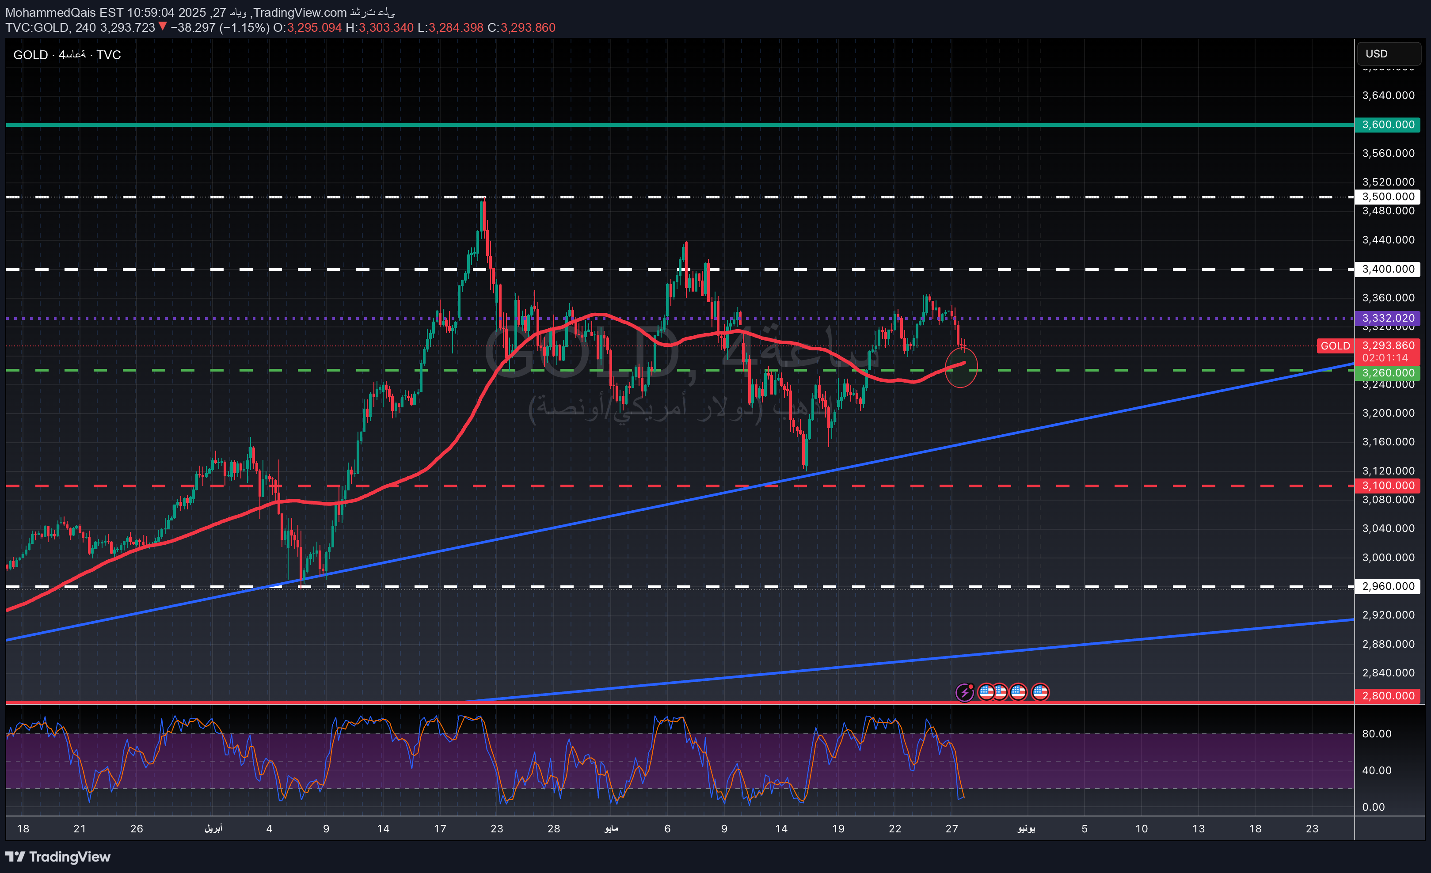Click the header low value L:3,284.398
The height and width of the screenshot is (873, 1431).
click(x=450, y=28)
